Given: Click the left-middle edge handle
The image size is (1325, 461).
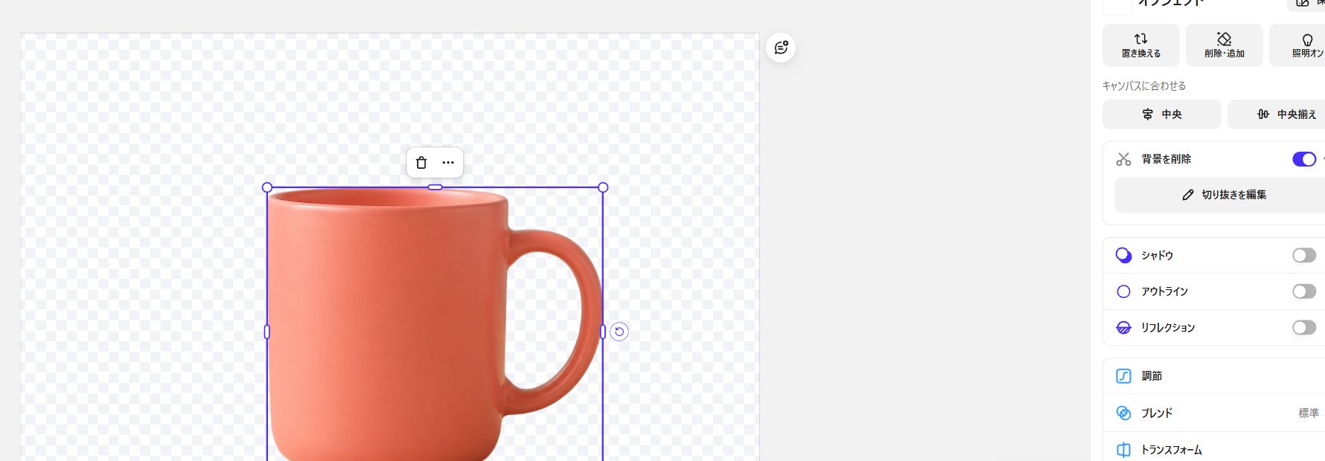Looking at the screenshot, I should (x=267, y=332).
